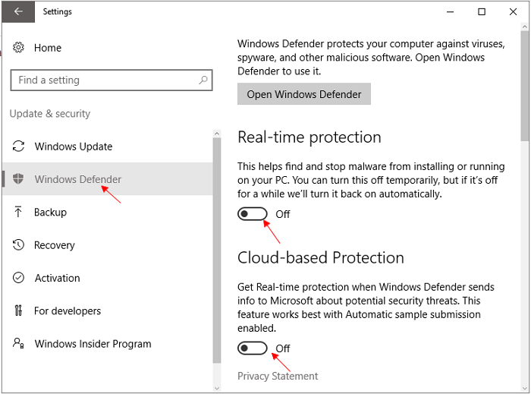Click the Windows Defender shield icon
This screenshot has height=394, width=531.
[19, 179]
